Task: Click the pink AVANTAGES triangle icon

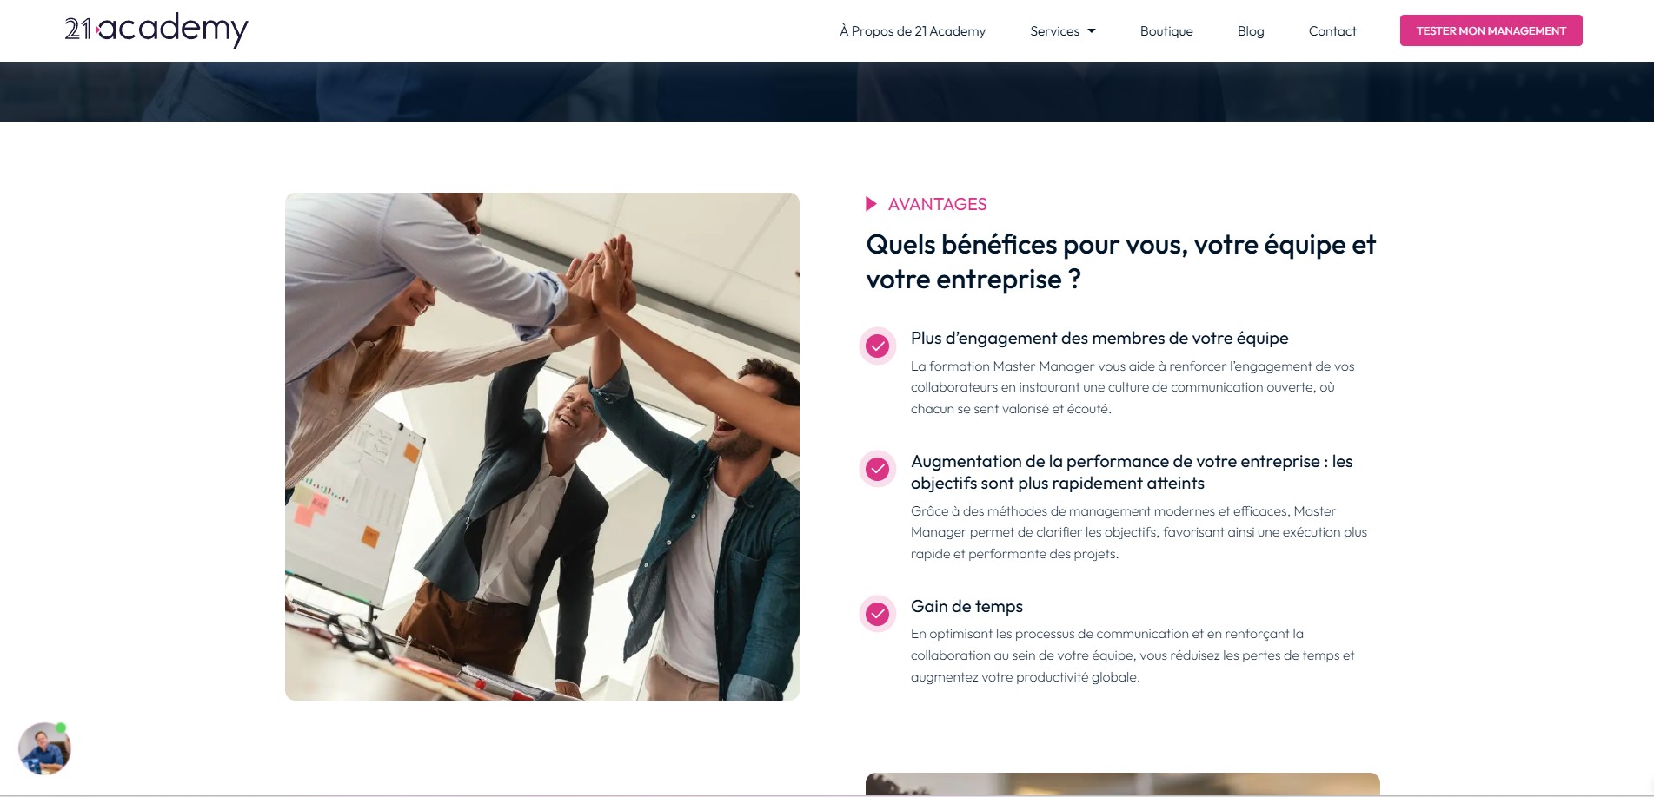Action: point(872,204)
